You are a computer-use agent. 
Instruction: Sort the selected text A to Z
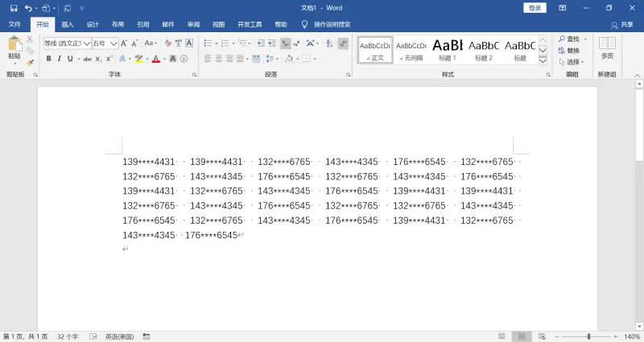point(329,43)
